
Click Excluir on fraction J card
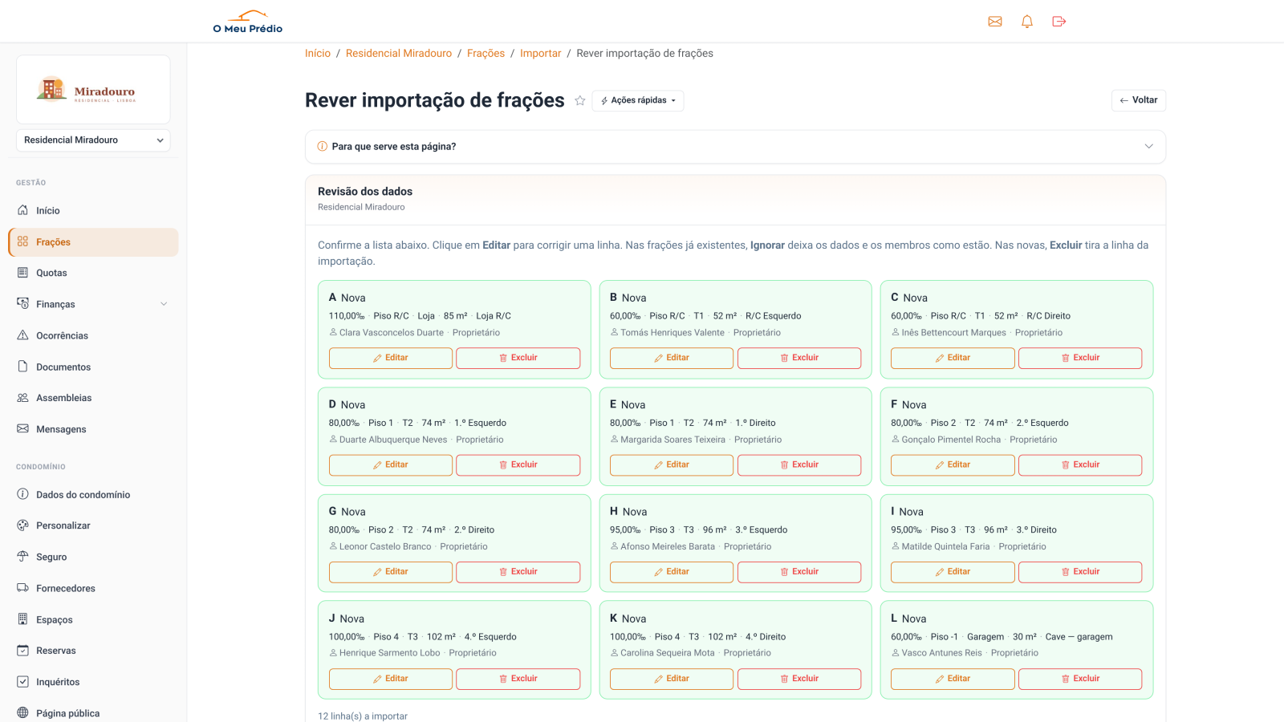tap(518, 679)
